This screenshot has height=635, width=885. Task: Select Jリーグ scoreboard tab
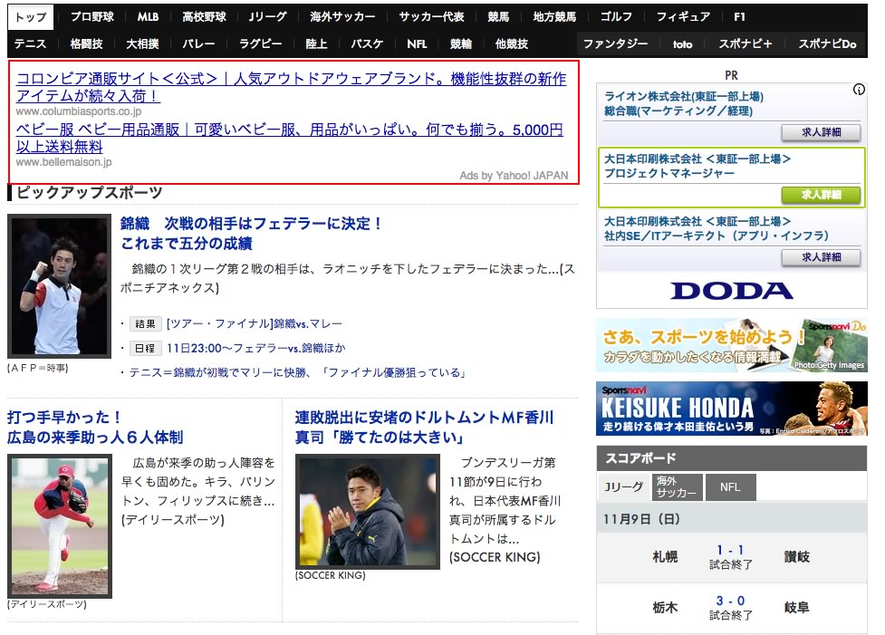[x=623, y=486]
